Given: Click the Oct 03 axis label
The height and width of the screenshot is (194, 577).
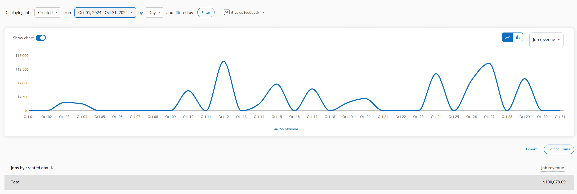Looking at the screenshot, I should coord(64,117).
